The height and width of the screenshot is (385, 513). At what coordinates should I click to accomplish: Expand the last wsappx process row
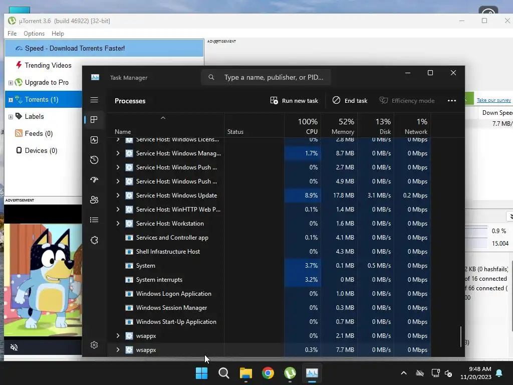[118, 350]
